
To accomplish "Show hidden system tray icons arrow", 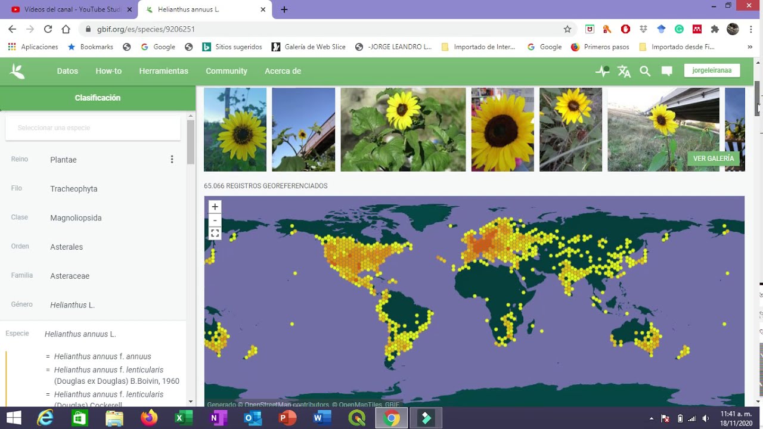I will click(652, 418).
